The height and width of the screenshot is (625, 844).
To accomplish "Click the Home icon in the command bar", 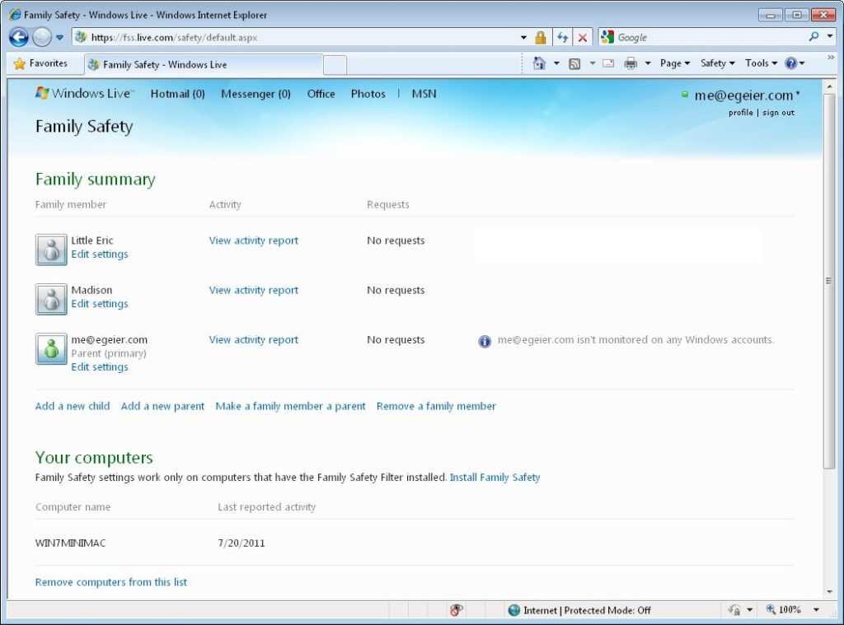I will (x=539, y=63).
